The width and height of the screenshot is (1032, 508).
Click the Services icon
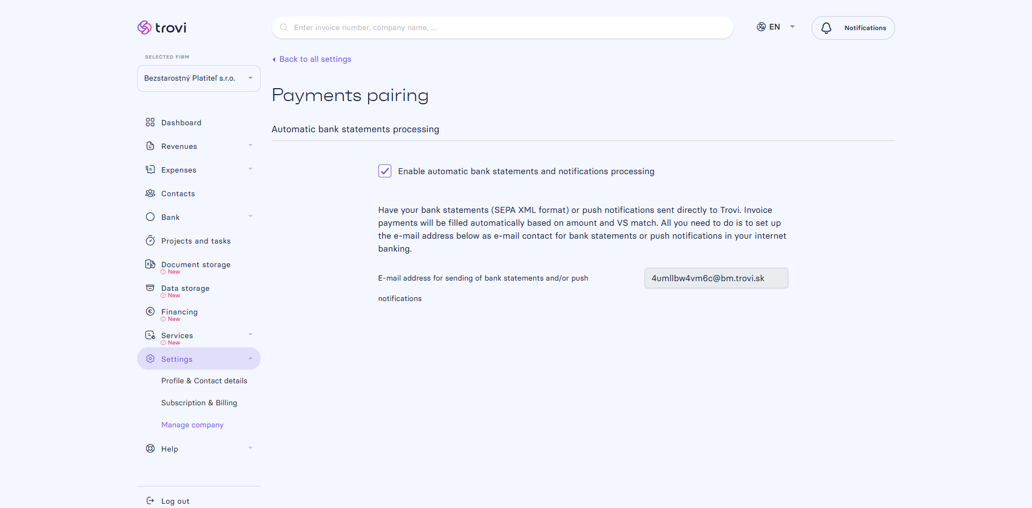pyautogui.click(x=150, y=335)
